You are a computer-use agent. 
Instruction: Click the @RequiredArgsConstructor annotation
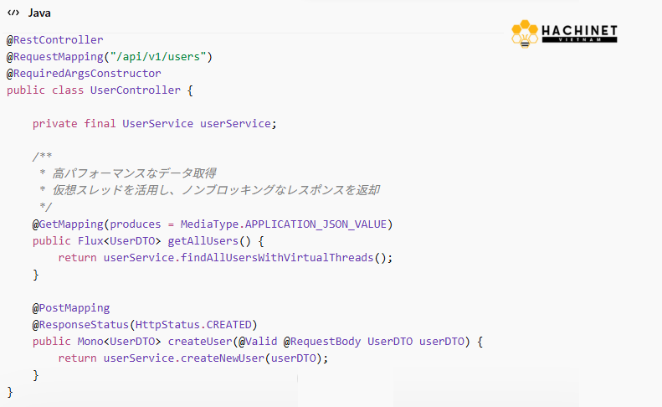[84, 73]
